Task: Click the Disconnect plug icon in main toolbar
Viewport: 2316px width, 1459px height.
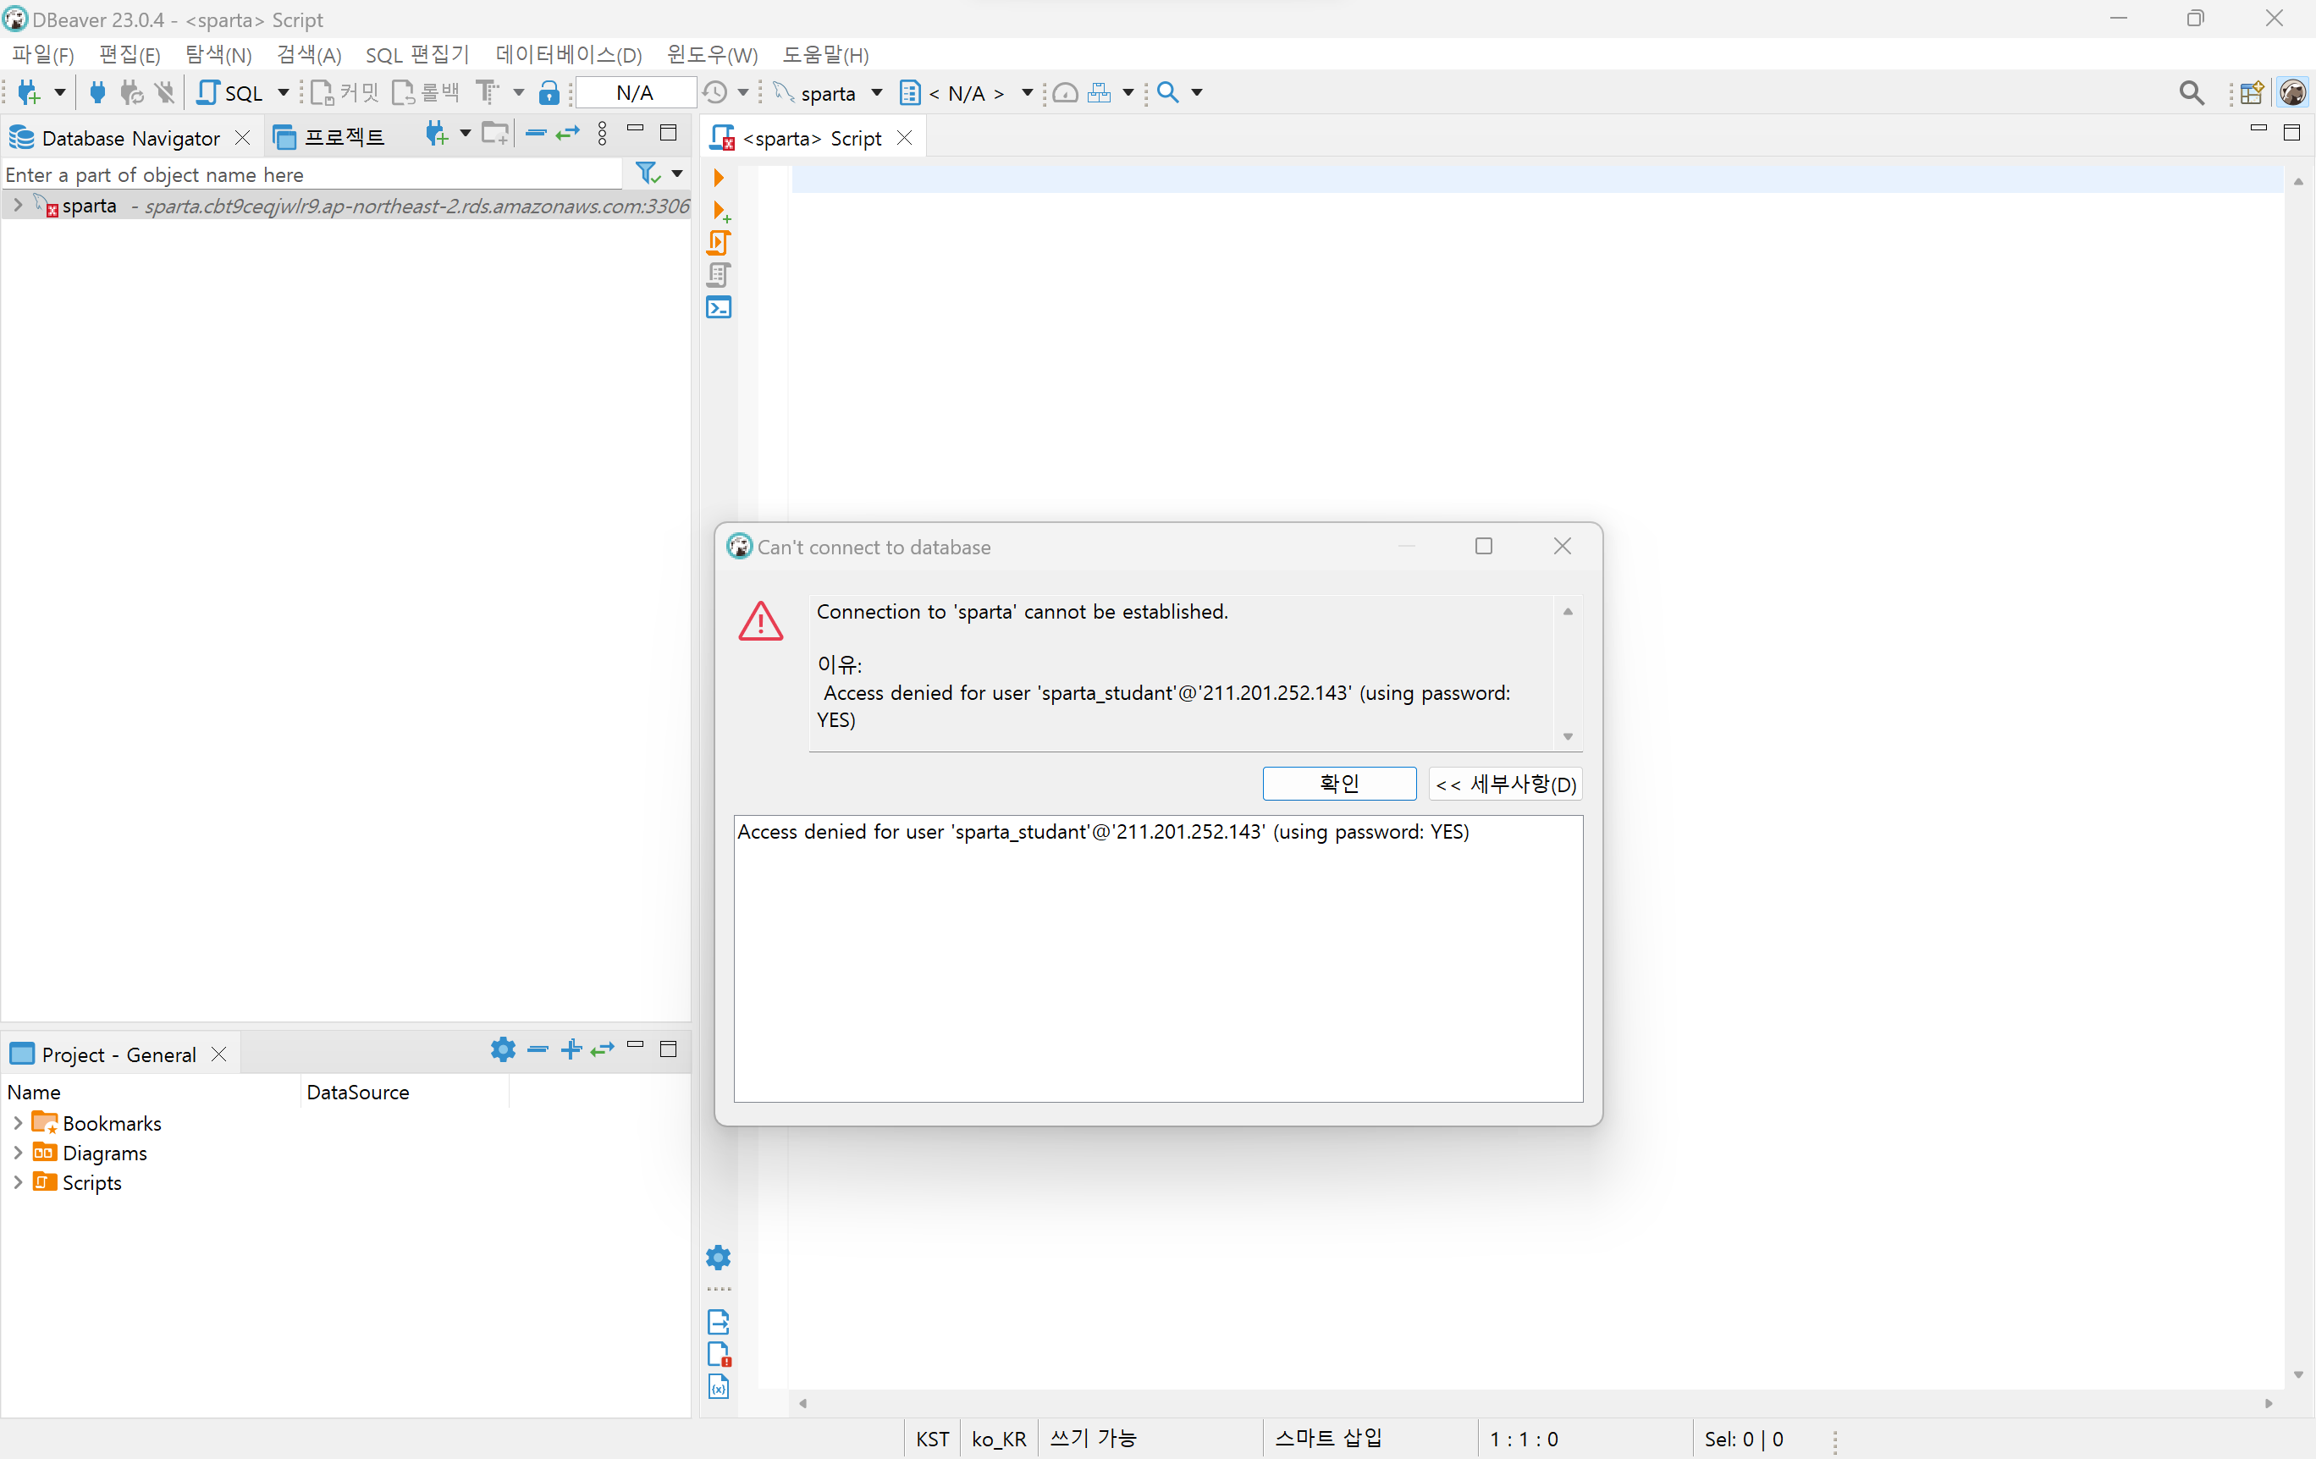Action: [x=165, y=92]
